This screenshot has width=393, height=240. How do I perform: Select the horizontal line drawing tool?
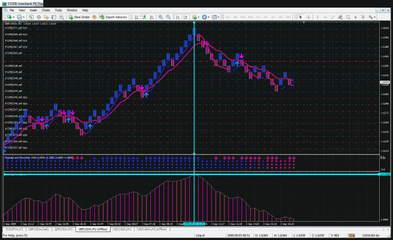325,17
